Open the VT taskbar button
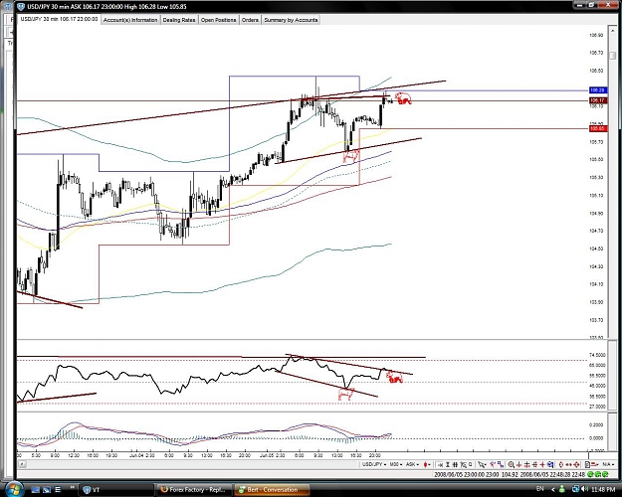This screenshot has height=497, width=622. [x=115, y=490]
